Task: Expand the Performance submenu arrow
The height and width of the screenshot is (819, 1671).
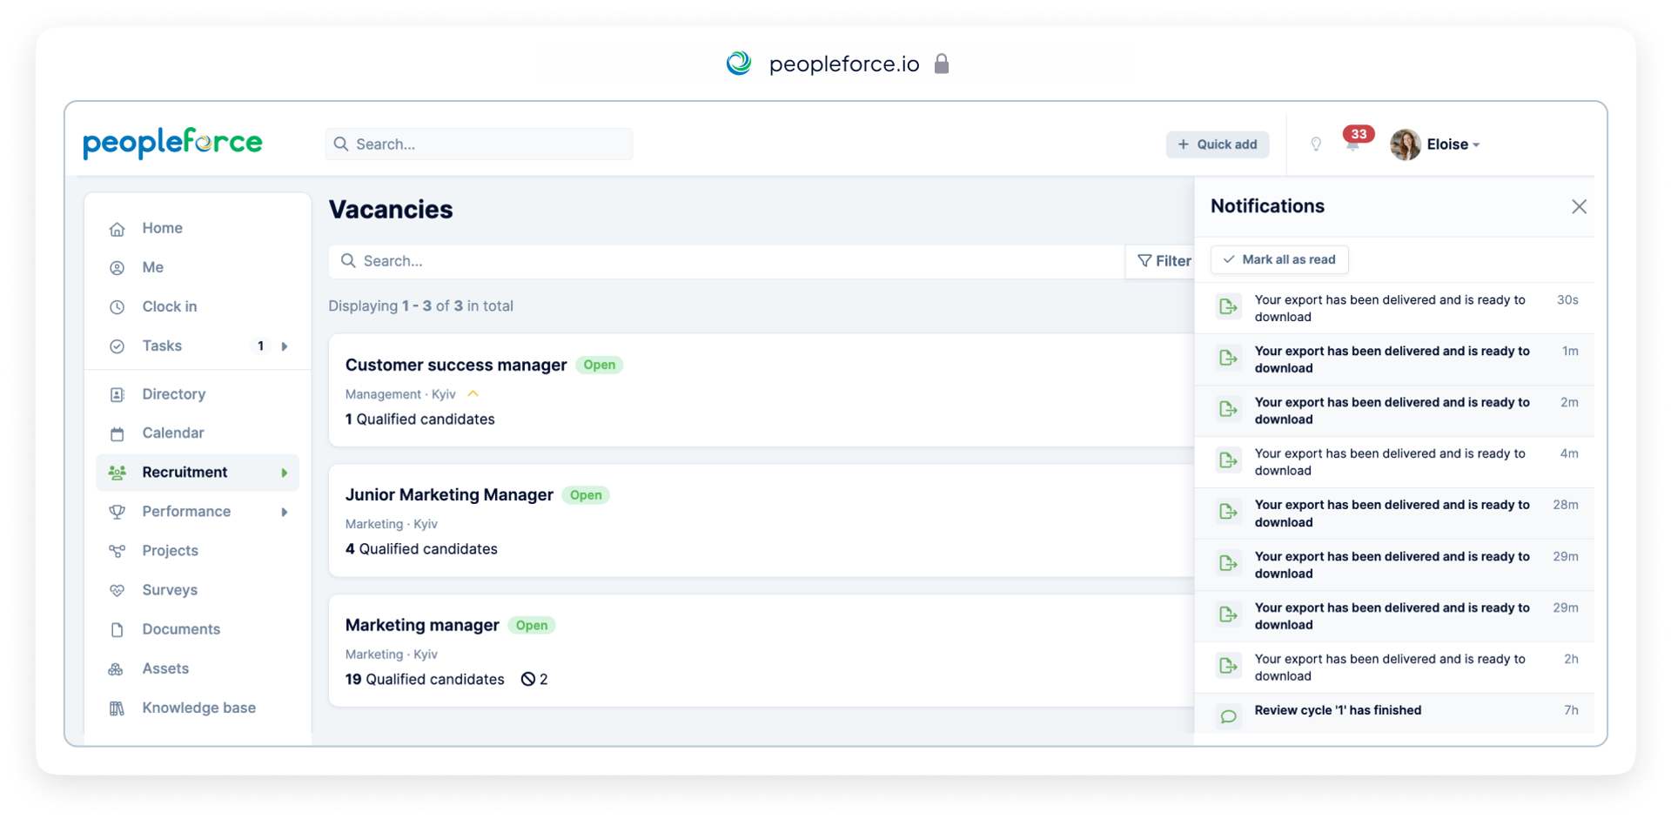Action: pyautogui.click(x=285, y=512)
